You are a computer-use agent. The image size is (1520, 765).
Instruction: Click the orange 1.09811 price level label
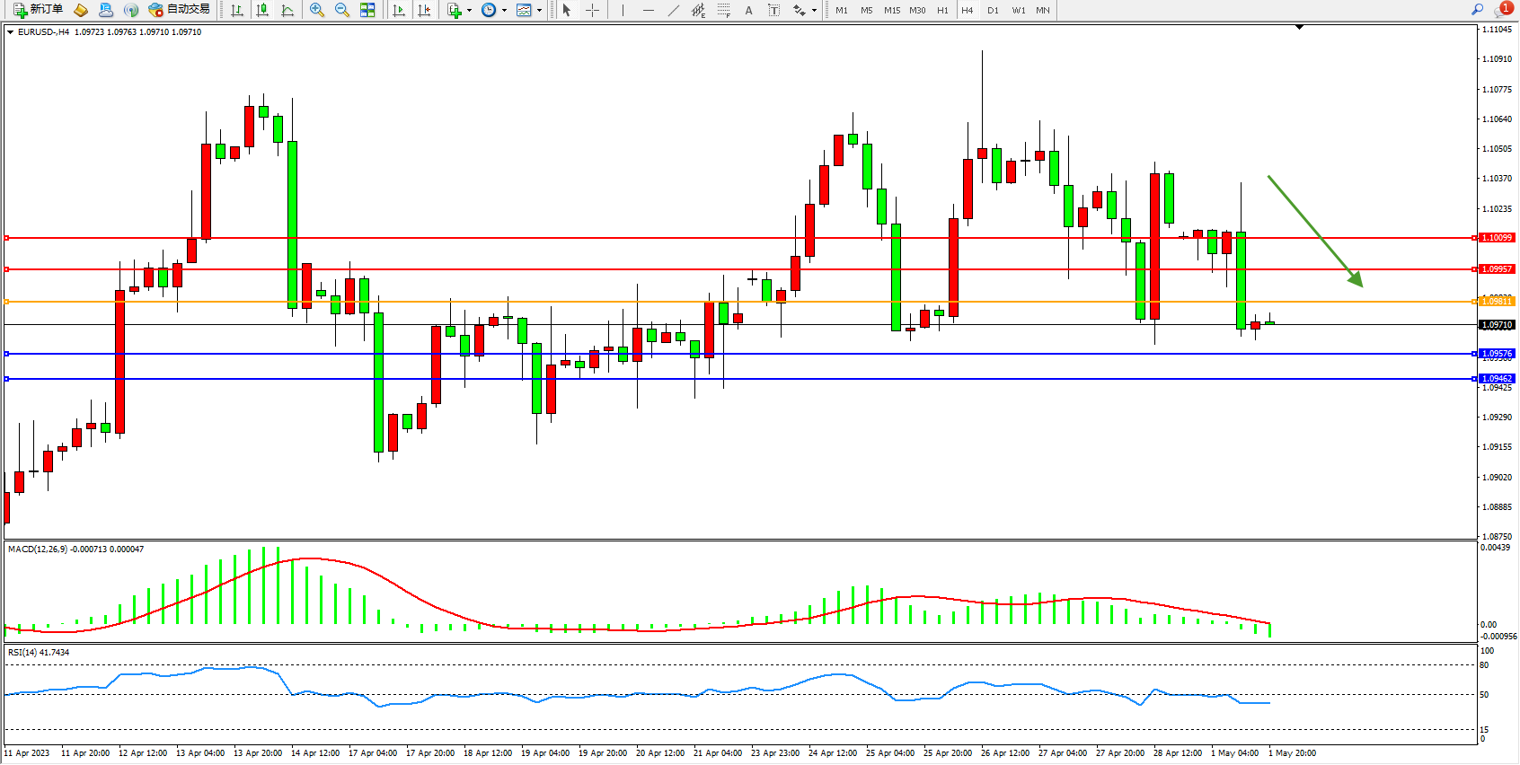tap(1497, 302)
